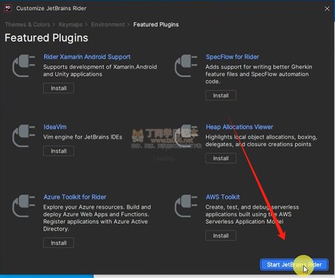
Task: Install the AWS Toolkit plugin
Action: tap(221, 236)
